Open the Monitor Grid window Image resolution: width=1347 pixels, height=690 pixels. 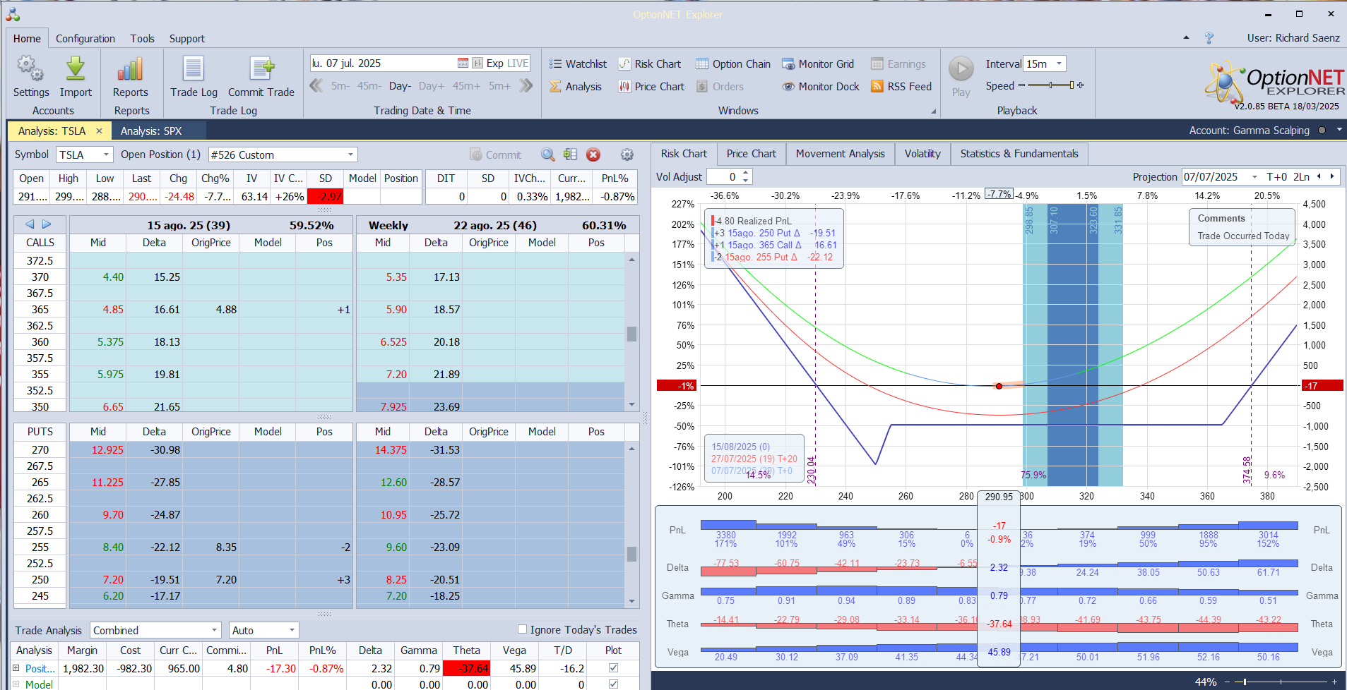click(818, 63)
